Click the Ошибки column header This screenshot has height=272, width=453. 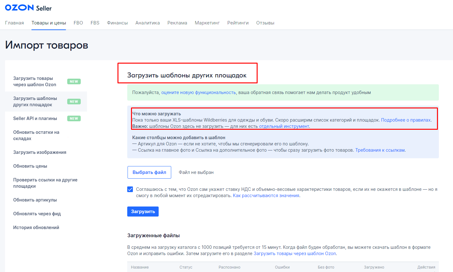pyautogui.click(x=282, y=267)
